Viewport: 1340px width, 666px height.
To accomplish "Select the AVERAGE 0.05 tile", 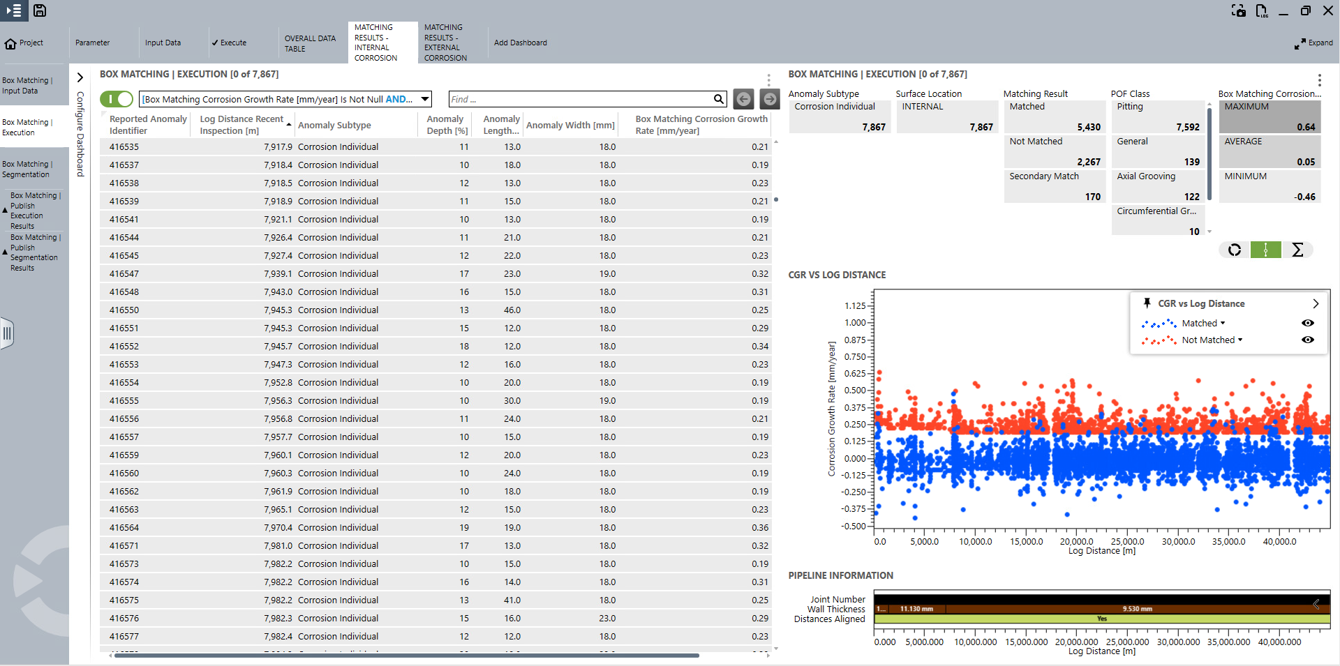I will [1270, 151].
